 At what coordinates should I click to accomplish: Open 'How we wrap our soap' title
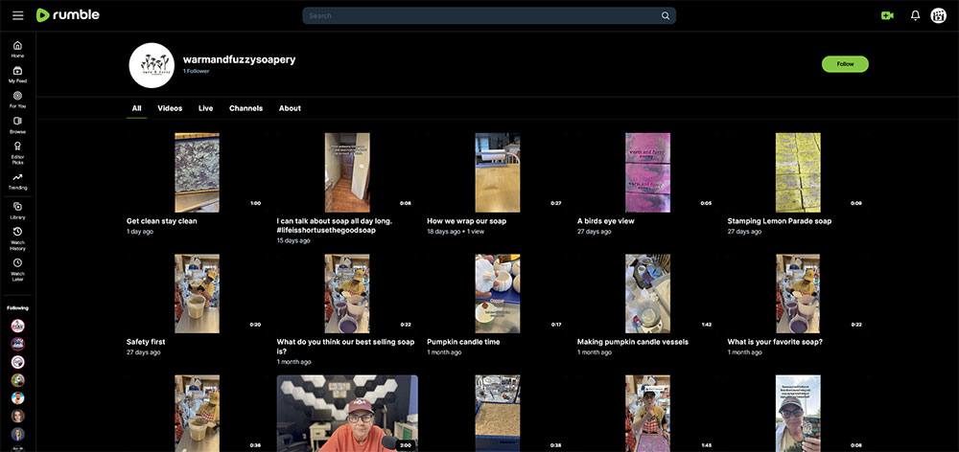[467, 221]
